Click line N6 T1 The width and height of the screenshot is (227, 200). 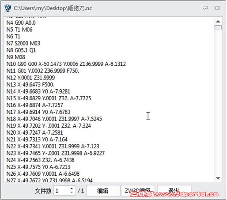click(x=13, y=37)
